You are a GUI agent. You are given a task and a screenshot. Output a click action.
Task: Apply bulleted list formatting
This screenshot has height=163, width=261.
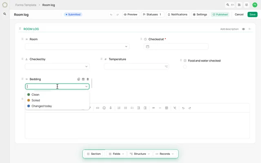(126, 108)
